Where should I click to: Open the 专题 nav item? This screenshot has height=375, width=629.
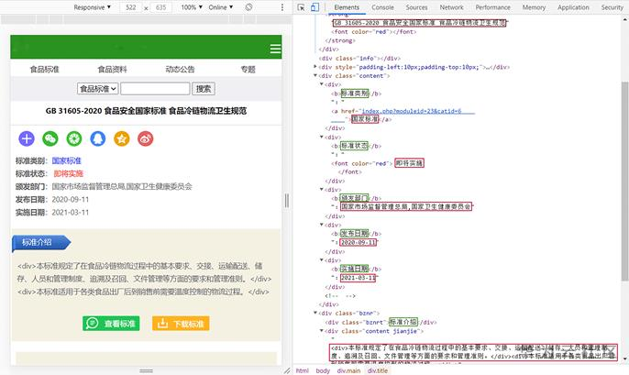[248, 70]
